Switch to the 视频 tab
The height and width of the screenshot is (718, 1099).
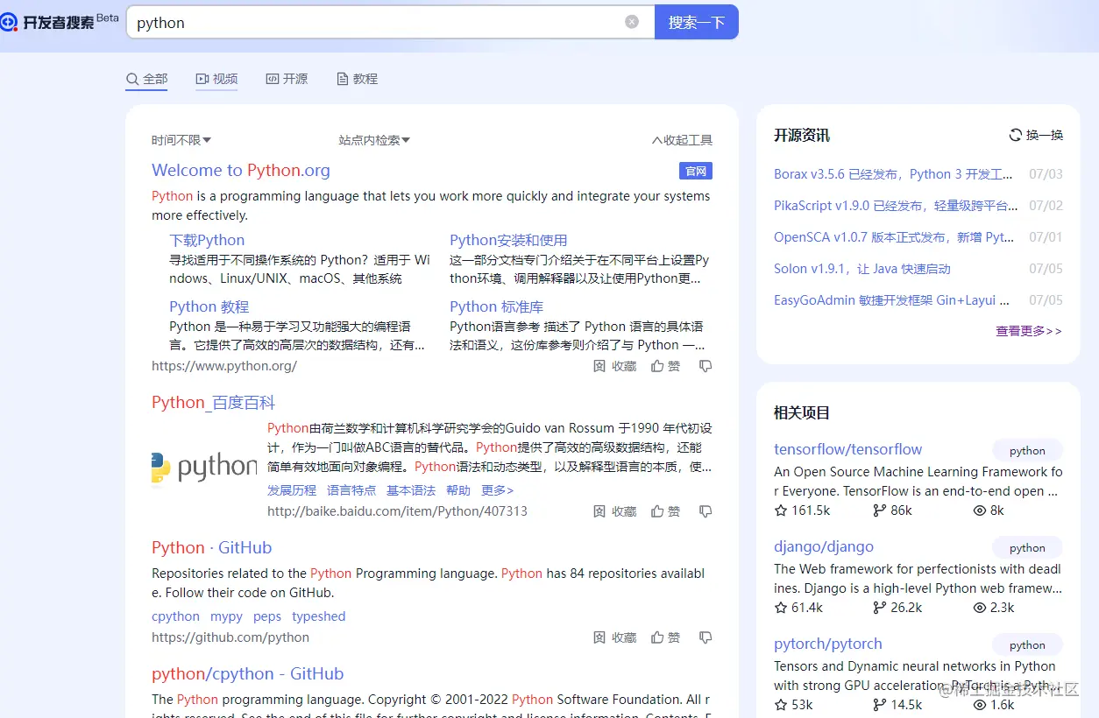coord(216,79)
